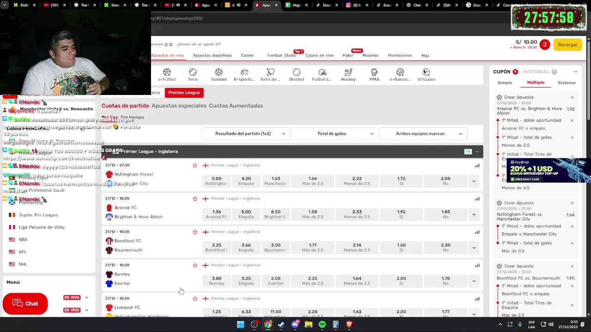Collapse the Cupón panel
The width and height of the screenshot is (591, 332).
tap(576, 72)
